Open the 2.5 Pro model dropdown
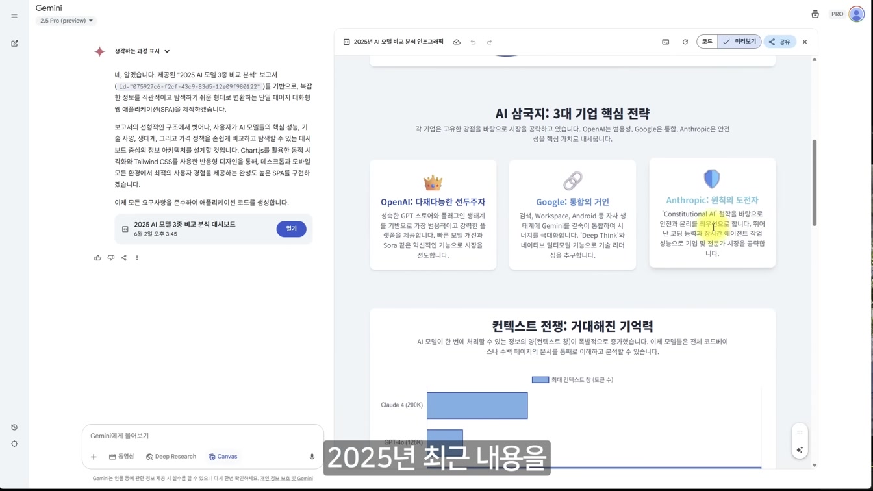 coord(66,21)
